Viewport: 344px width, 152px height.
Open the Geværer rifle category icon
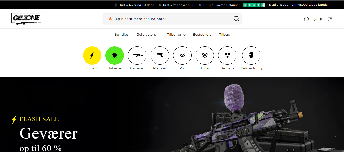[x=137, y=55]
